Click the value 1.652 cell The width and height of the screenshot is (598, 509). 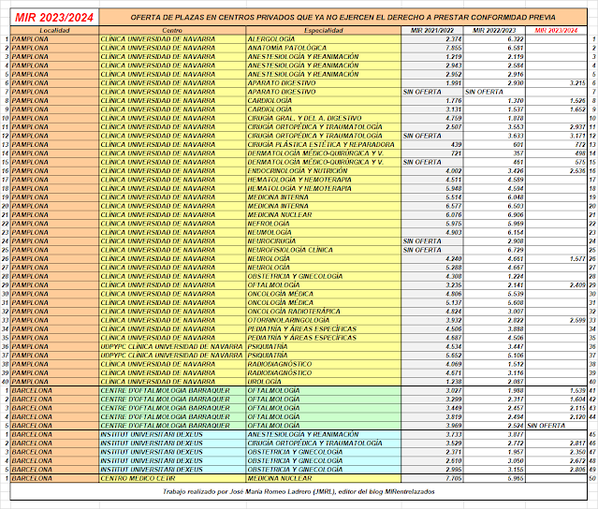(556, 109)
